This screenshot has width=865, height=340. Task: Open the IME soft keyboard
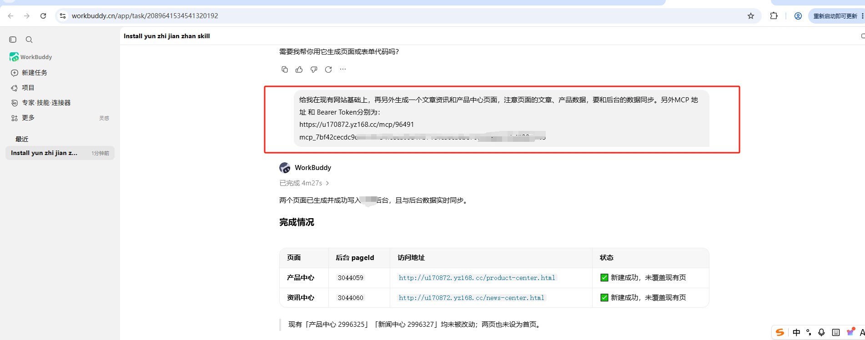point(836,332)
